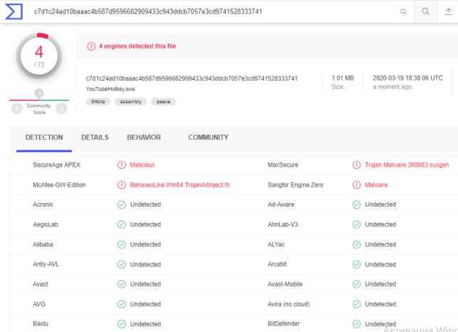Click the search button in header

425,11
